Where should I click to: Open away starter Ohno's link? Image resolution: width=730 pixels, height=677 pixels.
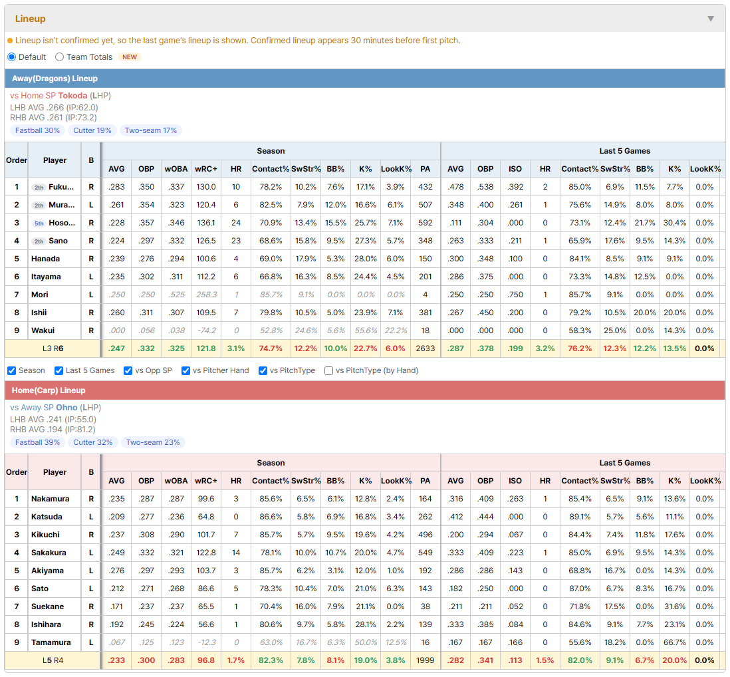66,408
